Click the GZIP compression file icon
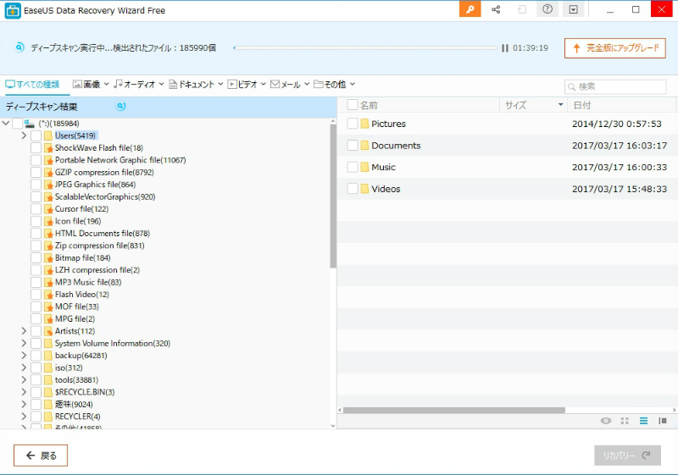This screenshot has height=475, width=678. 48,172
